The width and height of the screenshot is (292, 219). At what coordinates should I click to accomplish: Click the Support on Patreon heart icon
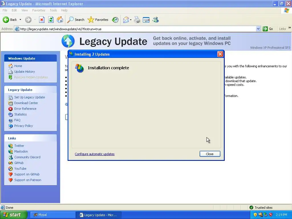pyautogui.click(x=11, y=180)
